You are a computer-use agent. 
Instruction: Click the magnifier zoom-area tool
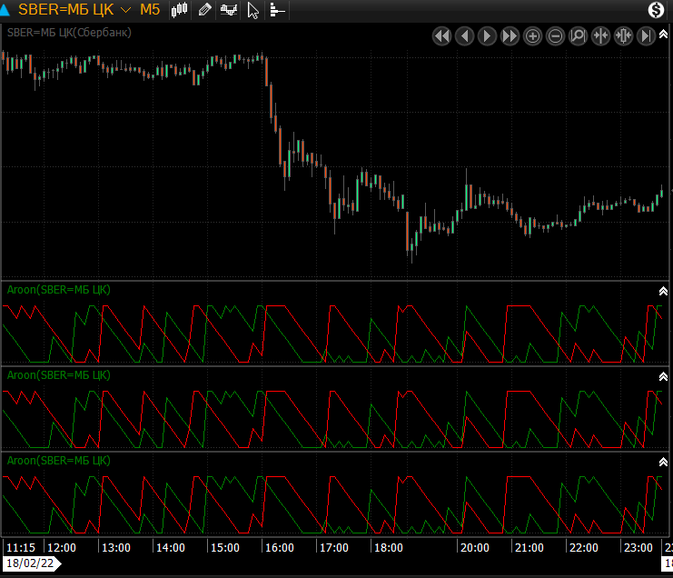click(x=578, y=36)
